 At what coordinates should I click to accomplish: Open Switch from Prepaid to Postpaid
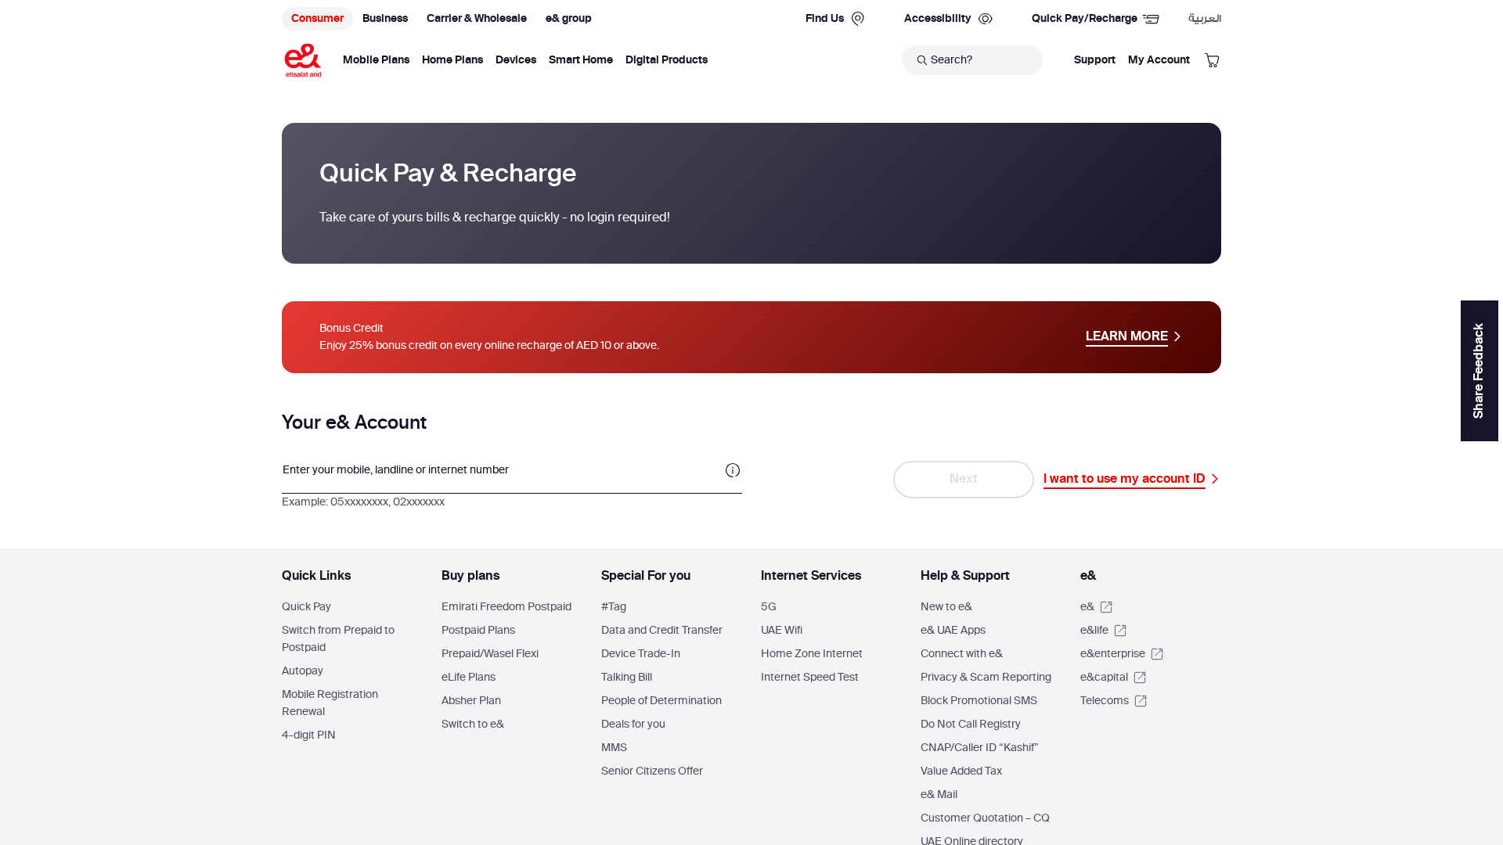point(338,639)
